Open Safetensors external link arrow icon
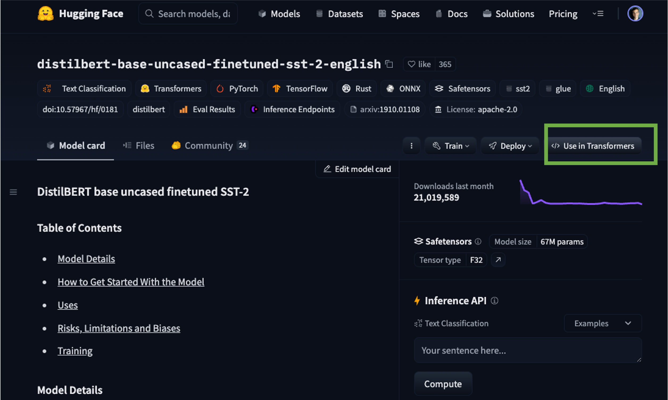This screenshot has width=668, height=400. click(498, 260)
